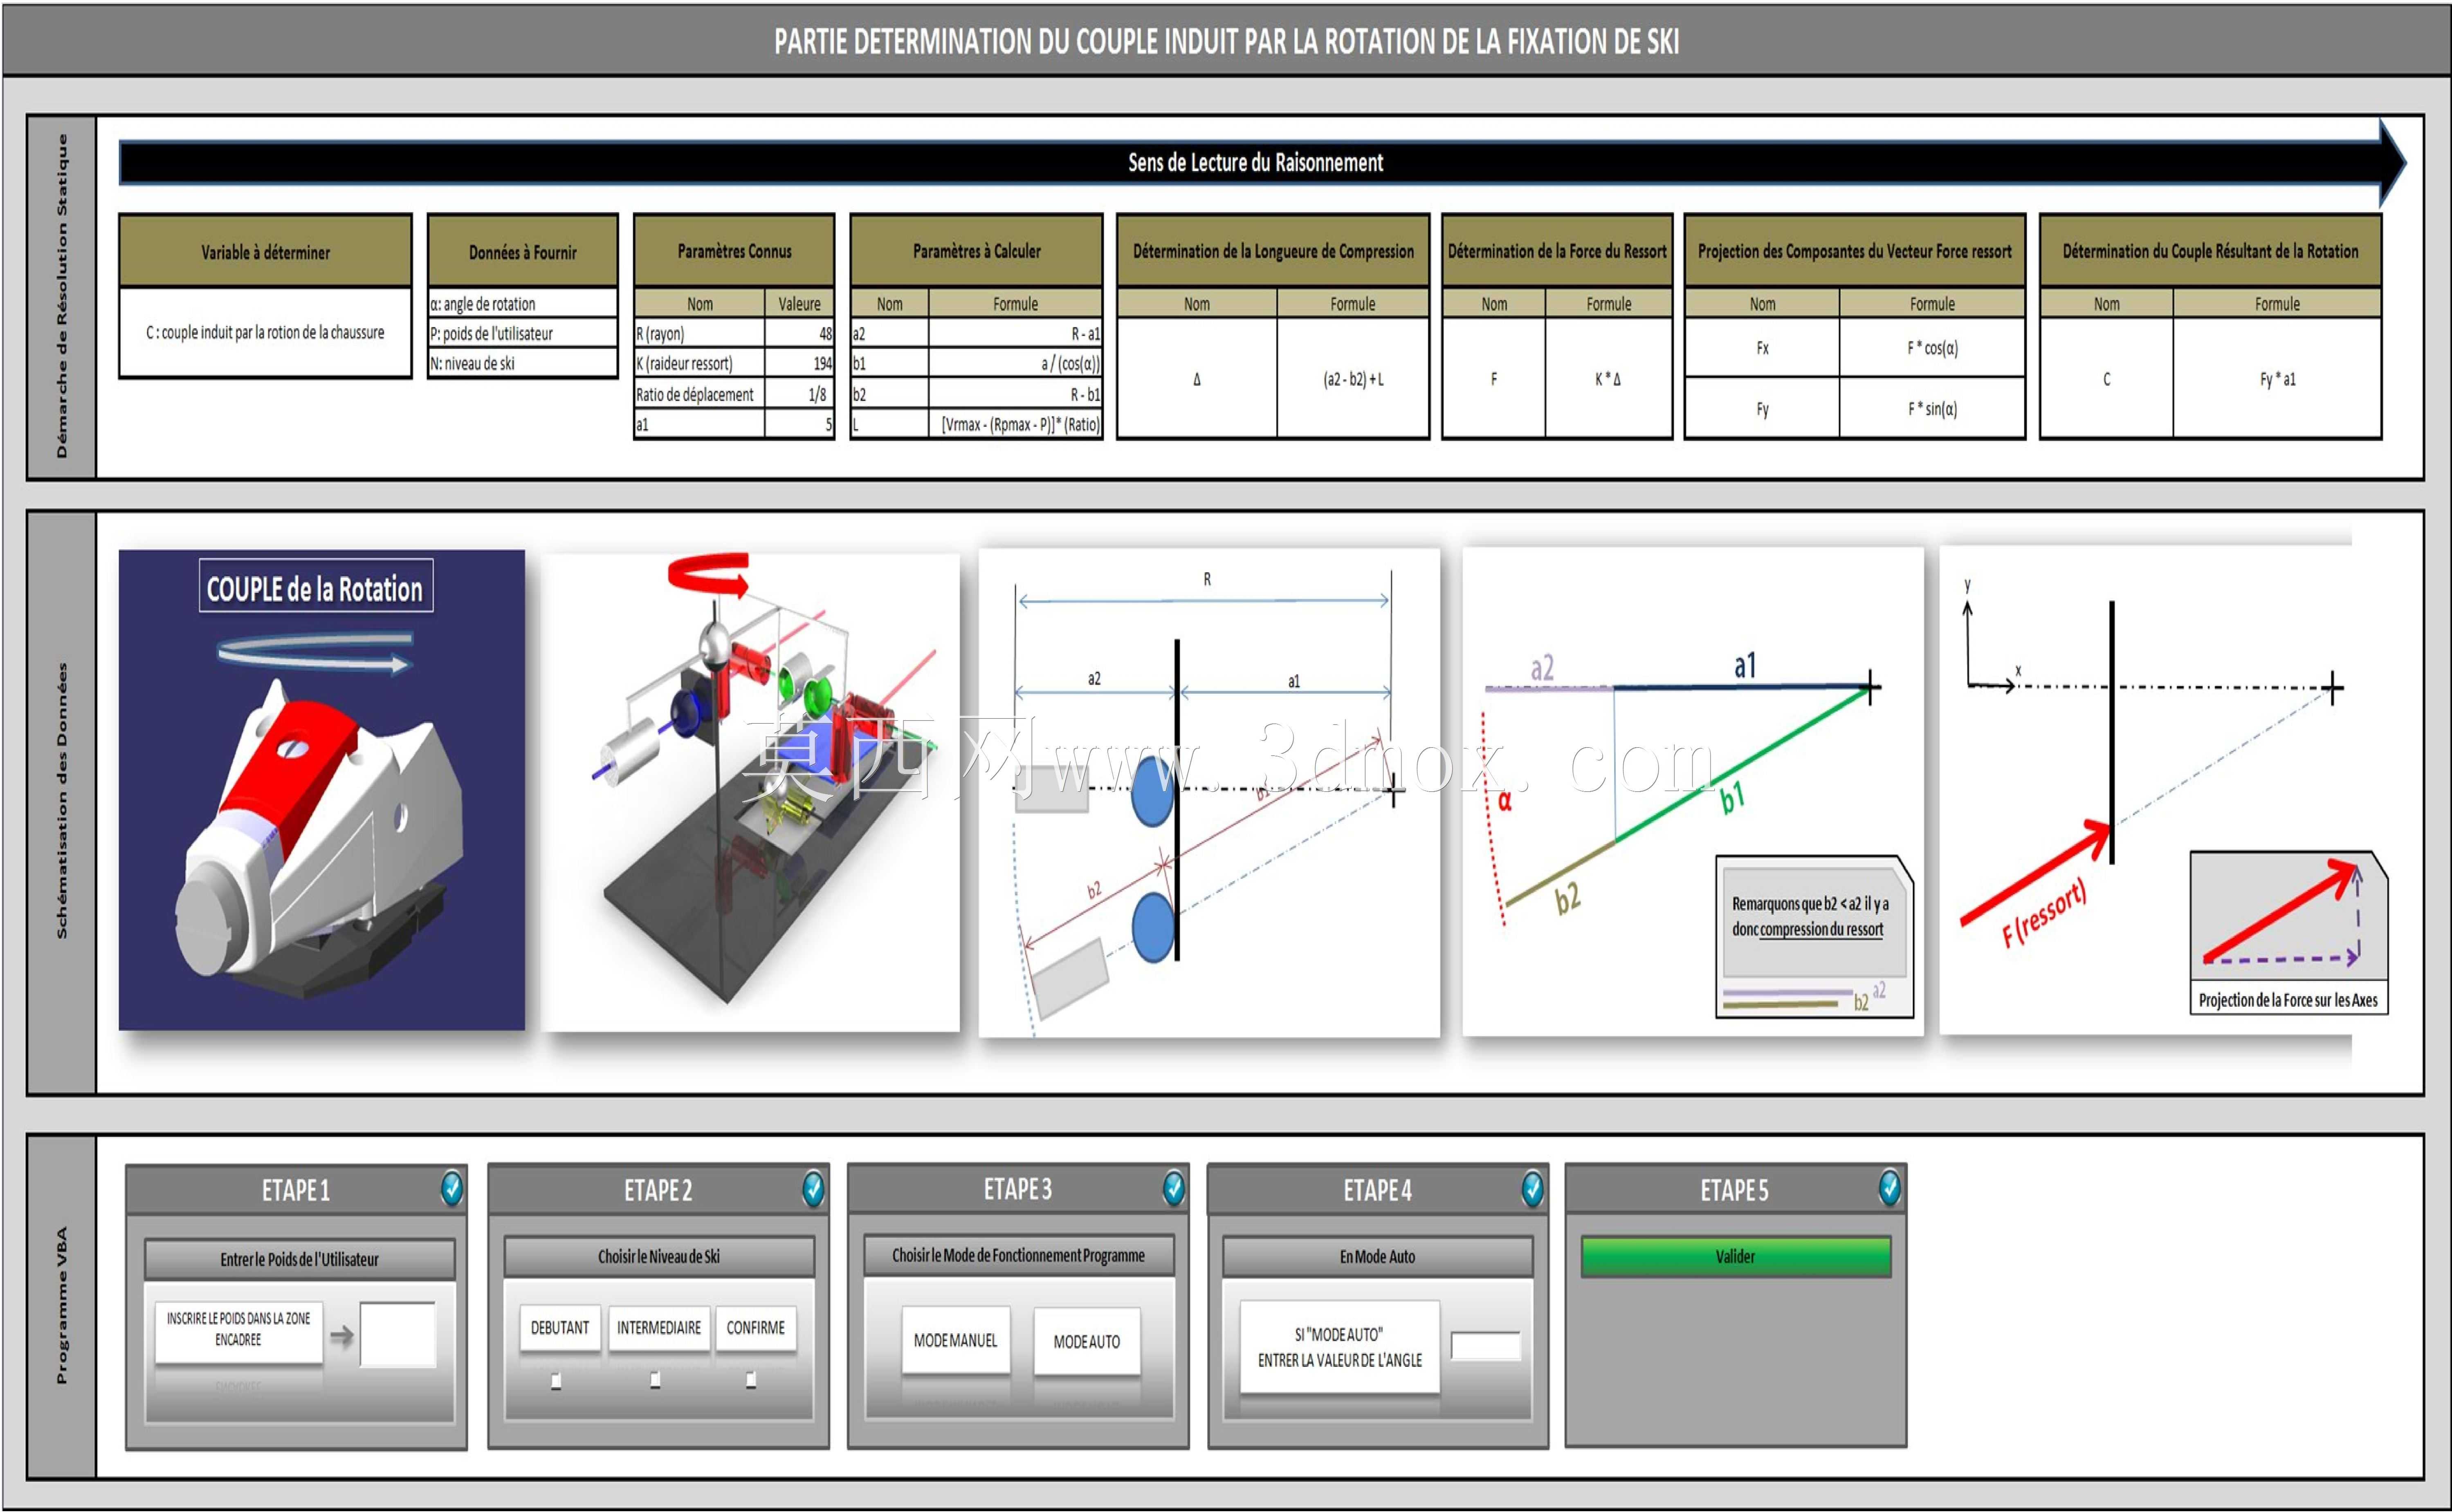Select the value cell containing 194

click(799, 363)
